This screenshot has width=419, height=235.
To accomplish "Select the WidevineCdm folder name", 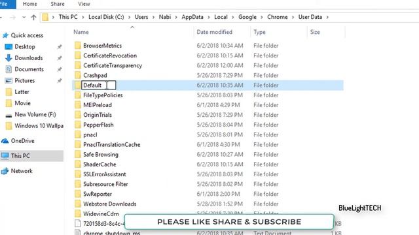I will [x=101, y=213].
